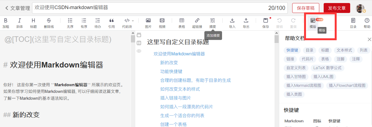Image resolution: width=372 pixels, height=127 pixels.
Task: Jump to 创建一个表格 TOC link
Action: click(173, 124)
